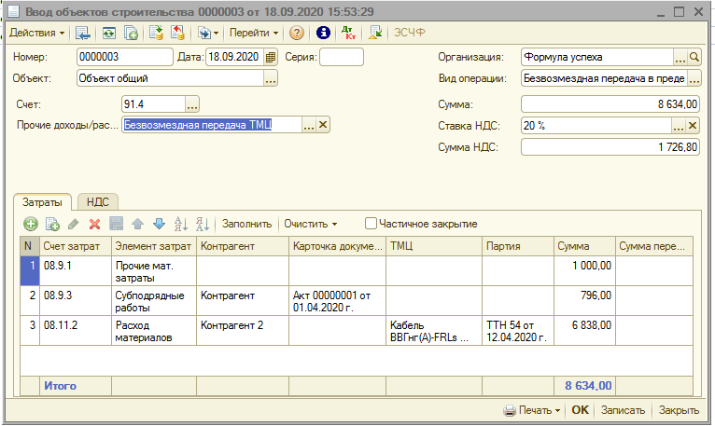715x426 pixels.
Task: Open the Очистить dropdown
Action: coord(310,224)
